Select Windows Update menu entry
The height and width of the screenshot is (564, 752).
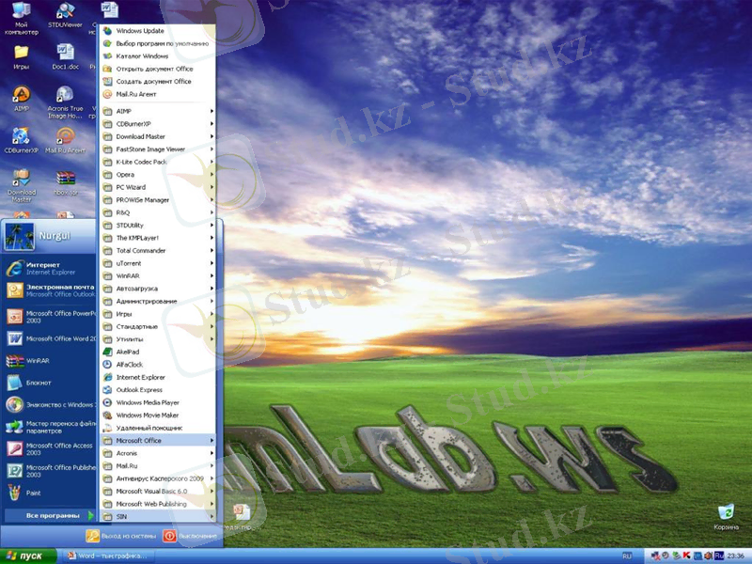pos(139,31)
